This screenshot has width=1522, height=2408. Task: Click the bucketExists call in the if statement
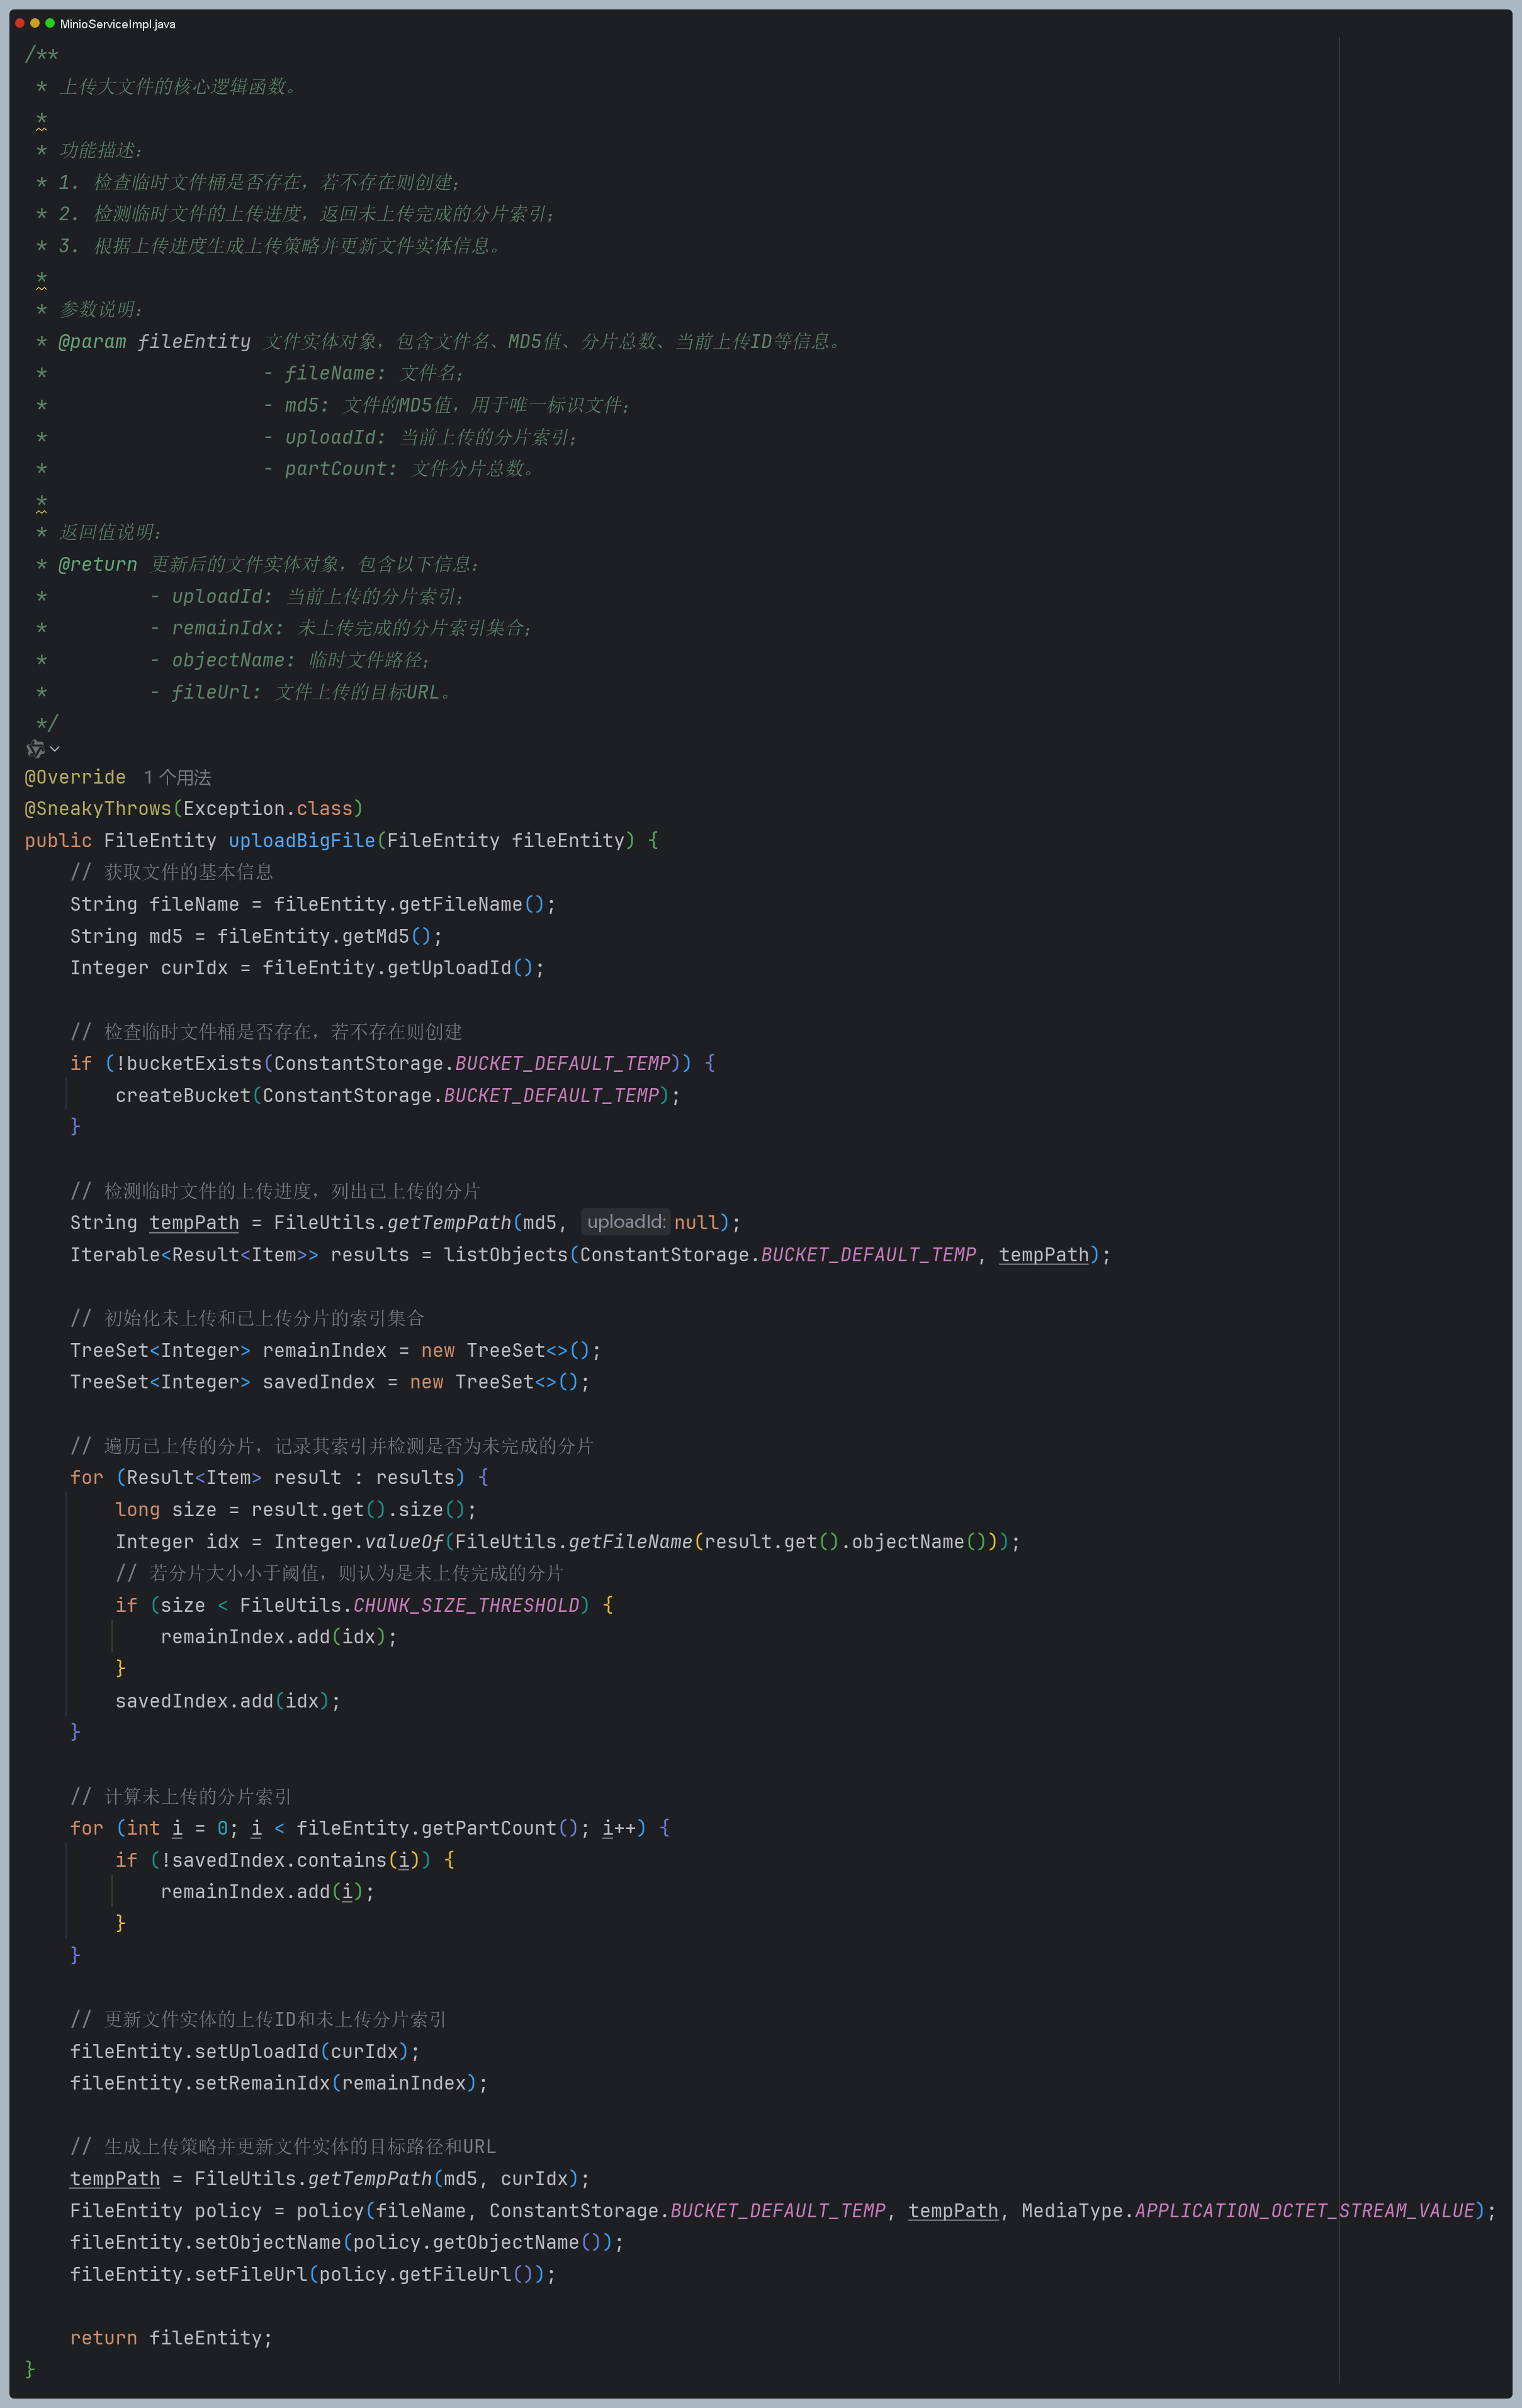tap(194, 1063)
